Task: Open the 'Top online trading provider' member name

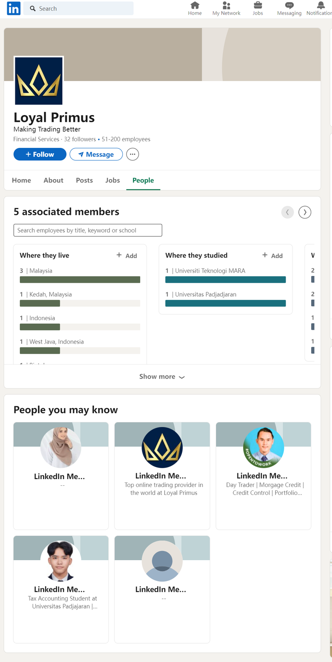Action: (161, 476)
